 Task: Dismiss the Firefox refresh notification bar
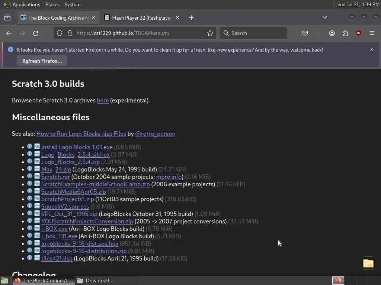(372, 49)
